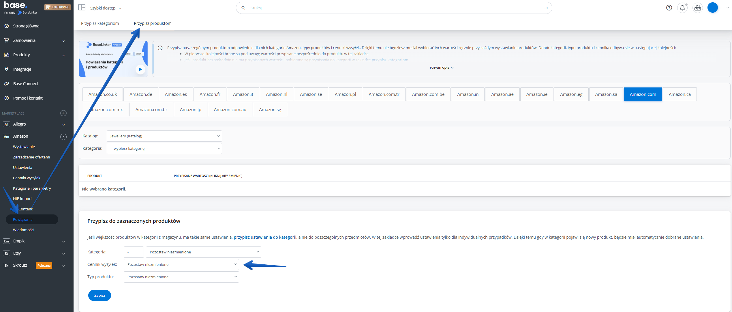Click the Zapisz button
The height and width of the screenshot is (312, 732).
point(100,295)
